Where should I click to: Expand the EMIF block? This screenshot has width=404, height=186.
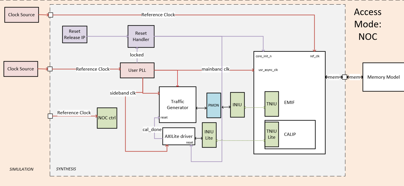pyautogui.click(x=290, y=103)
